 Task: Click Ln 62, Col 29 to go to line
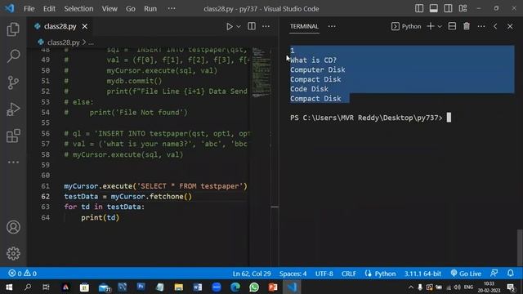(x=252, y=274)
